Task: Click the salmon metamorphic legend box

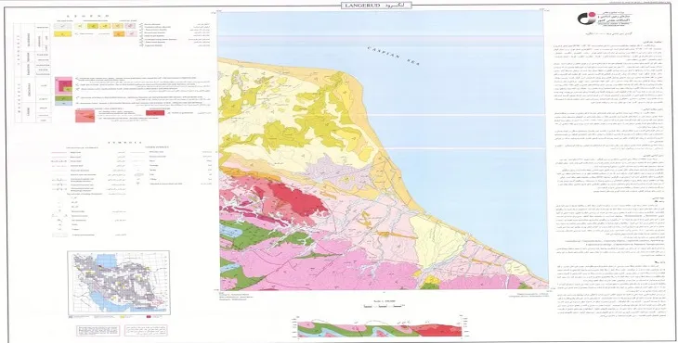Action: click(x=85, y=116)
